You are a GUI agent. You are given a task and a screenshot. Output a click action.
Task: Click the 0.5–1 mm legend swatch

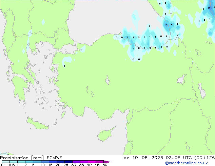(x=14, y=162)
